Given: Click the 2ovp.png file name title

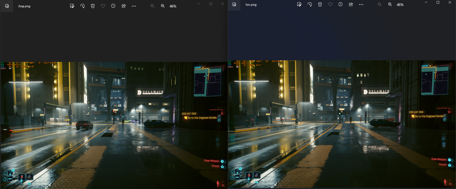Looking at the screenshot, I should [x=24, y=6].
